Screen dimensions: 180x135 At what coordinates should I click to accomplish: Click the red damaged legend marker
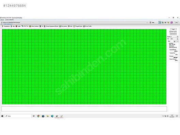pyautogui.click(x=170, y=47)
